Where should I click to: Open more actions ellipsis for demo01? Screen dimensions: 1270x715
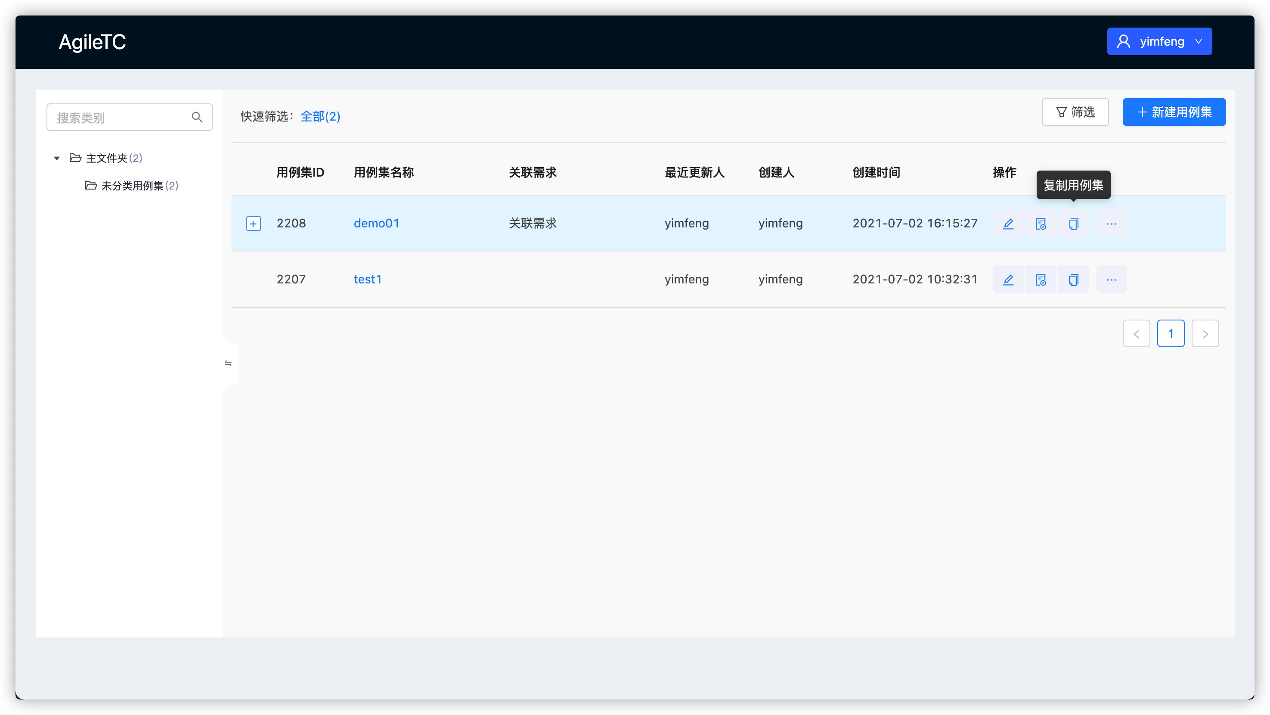tap(1111, 224)
